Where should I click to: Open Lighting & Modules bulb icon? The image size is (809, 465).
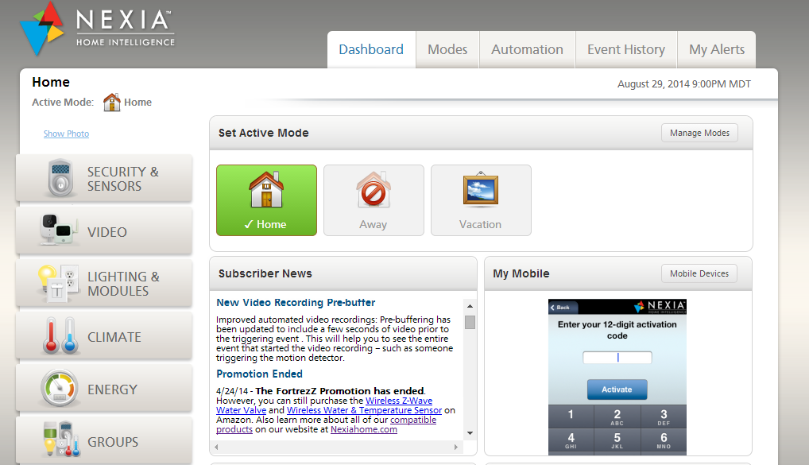(57, 283)
